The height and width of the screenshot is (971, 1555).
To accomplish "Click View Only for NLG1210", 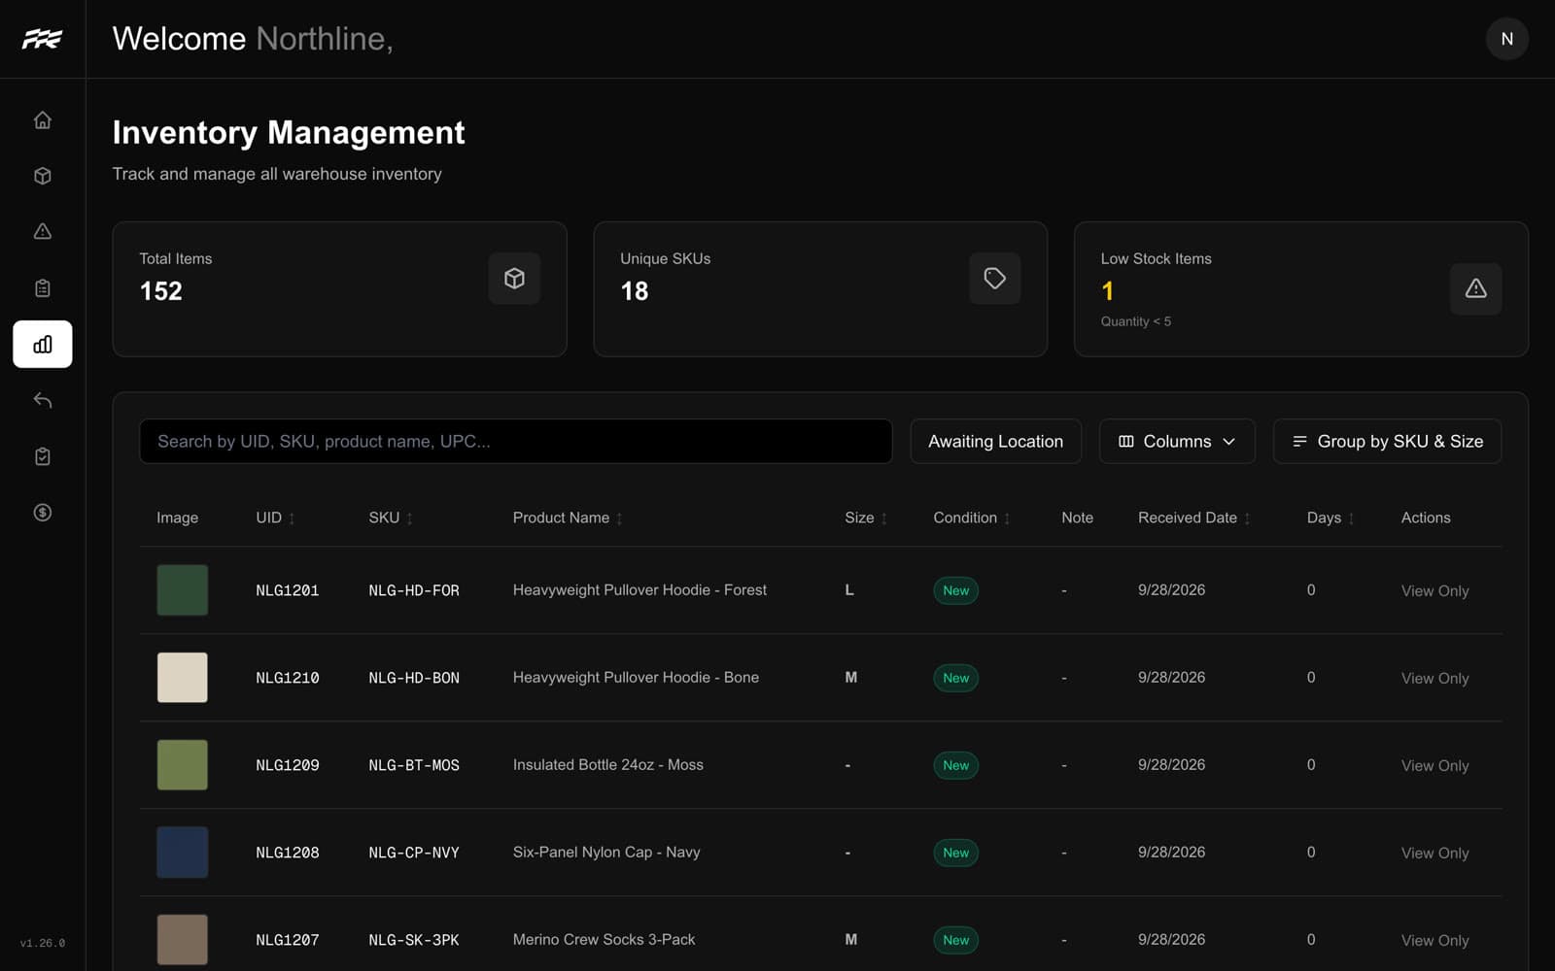I will pos(1434,678).
